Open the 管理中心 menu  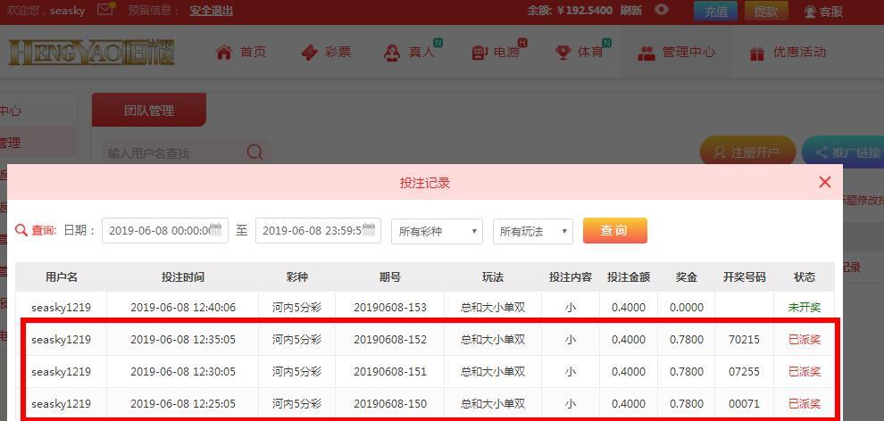[x=676, y=53]
